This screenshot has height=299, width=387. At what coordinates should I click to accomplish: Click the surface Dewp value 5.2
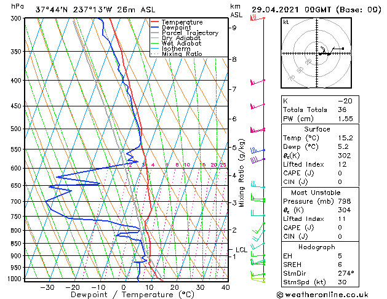coord(343,147)
